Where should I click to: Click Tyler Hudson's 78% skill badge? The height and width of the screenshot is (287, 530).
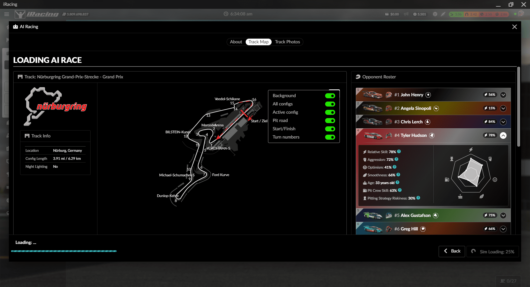pos(490,135)
